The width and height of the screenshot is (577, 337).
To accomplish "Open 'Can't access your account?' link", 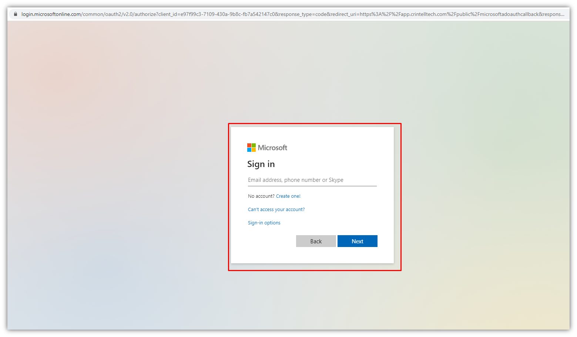I will [x=276, y=210].
